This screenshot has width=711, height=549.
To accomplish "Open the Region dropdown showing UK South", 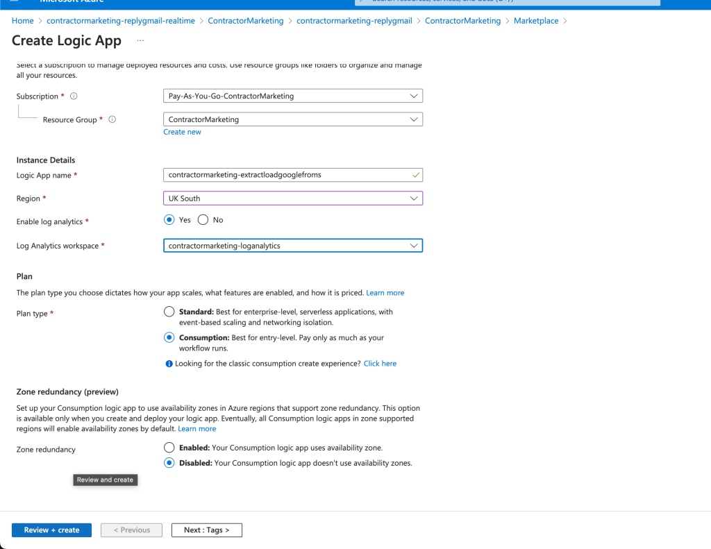I will (x=293, y=198).
